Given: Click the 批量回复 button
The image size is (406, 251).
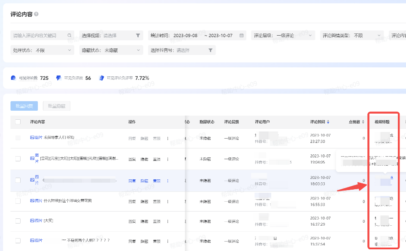Looking at the screenshot, I should point(24,106).
